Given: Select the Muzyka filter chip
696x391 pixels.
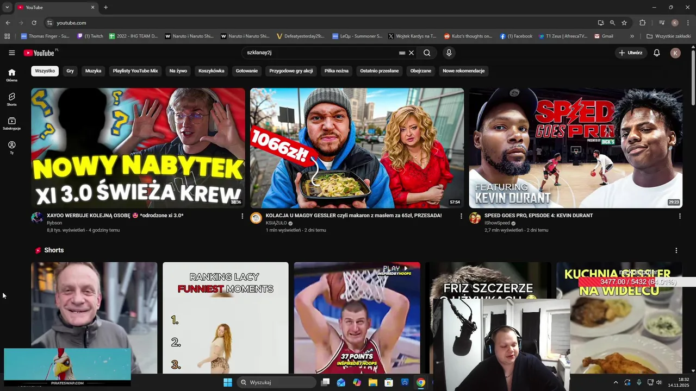Looking at the screenshot, I should 93,71.
